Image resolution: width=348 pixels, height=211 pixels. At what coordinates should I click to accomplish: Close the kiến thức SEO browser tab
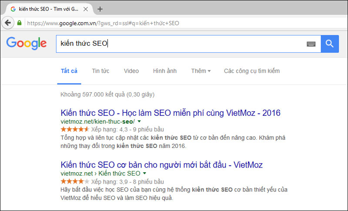click(85, 9)
